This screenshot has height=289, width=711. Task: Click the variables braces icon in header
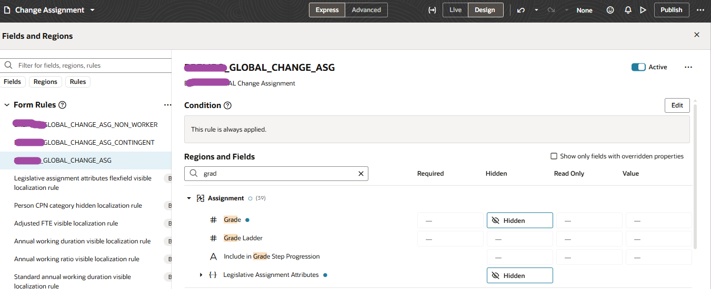(432, 10)
